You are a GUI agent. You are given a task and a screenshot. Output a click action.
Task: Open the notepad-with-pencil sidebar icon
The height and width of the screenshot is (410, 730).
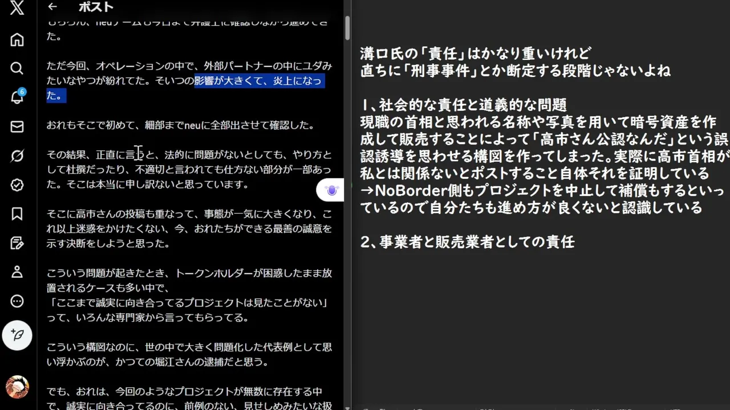(x=17, y=243)
